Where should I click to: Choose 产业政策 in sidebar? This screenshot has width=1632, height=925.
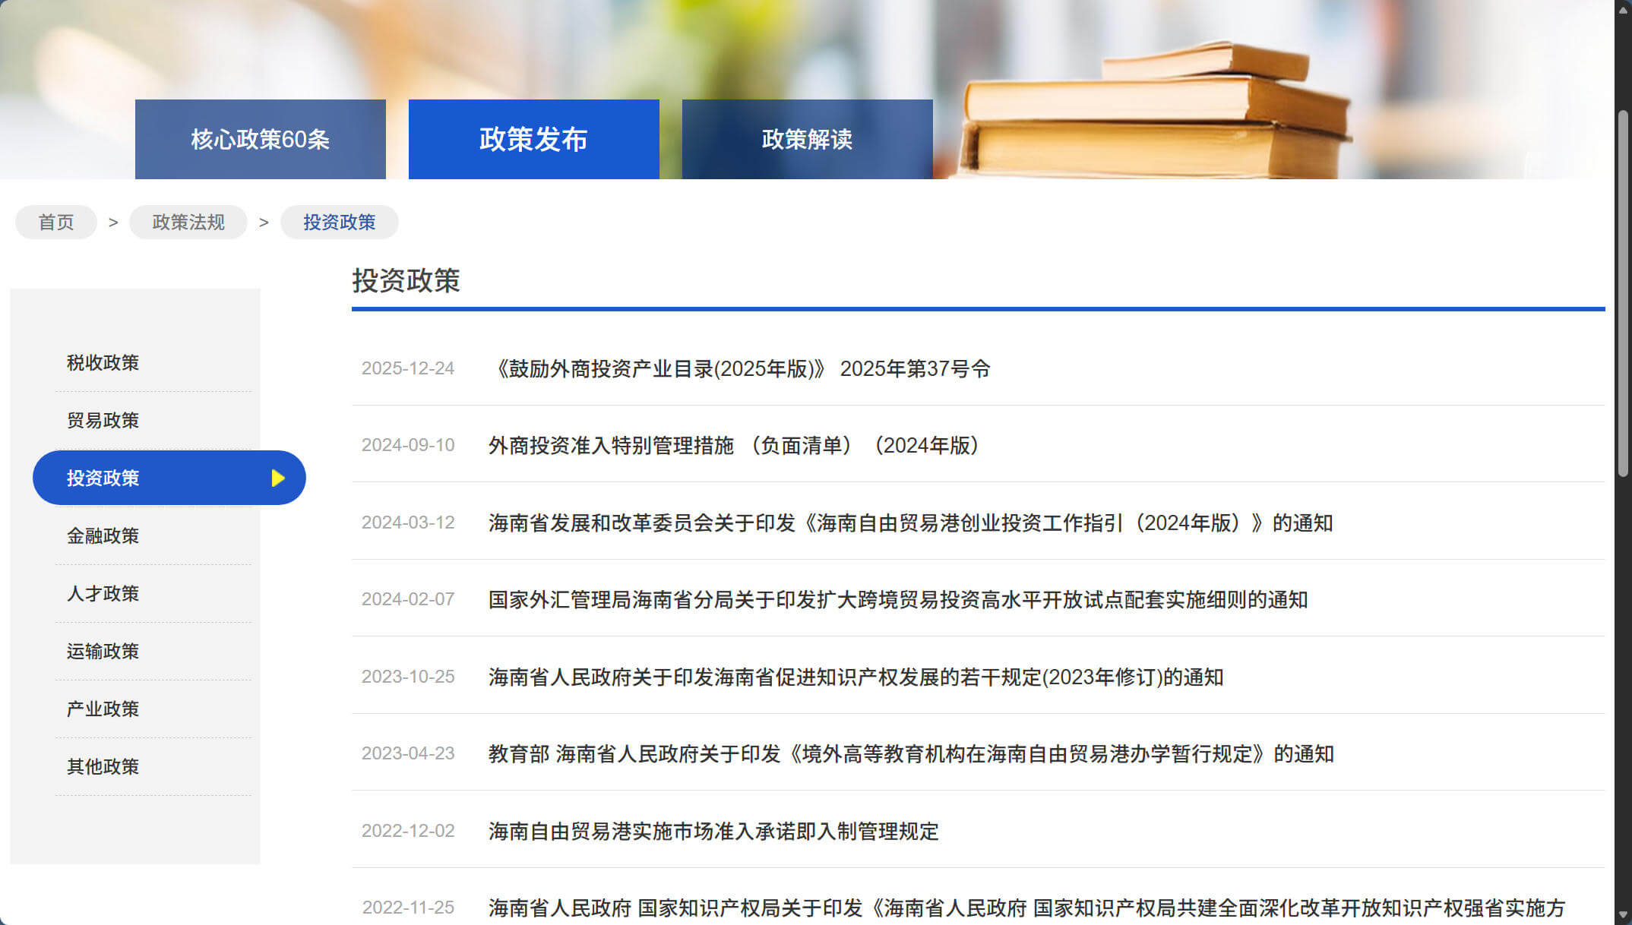[103, 709]
